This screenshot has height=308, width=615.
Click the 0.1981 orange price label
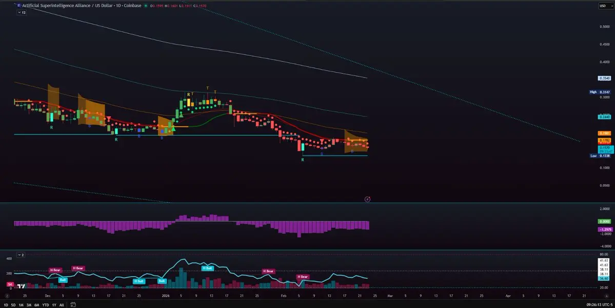[x=604, y=134]
